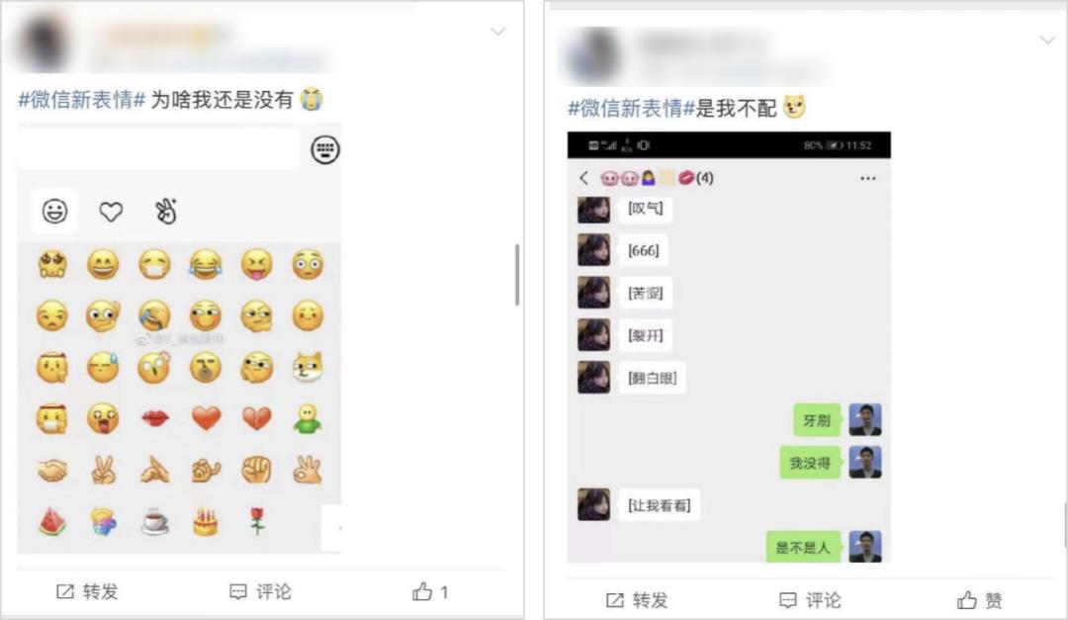
Task: Select the handshake emoji
Action: pos(52,470)
